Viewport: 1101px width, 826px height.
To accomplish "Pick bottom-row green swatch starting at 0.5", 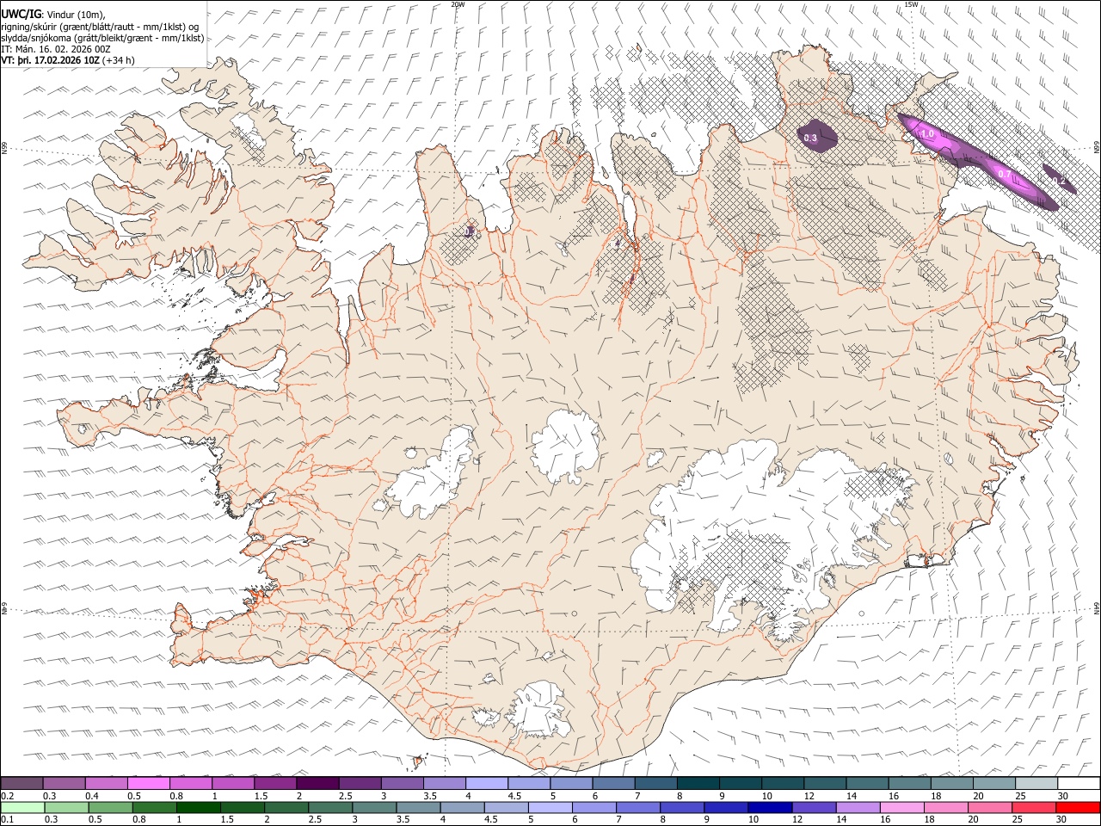I will point(110,807).
